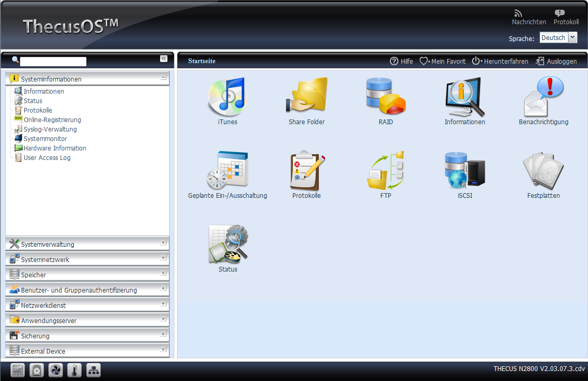Open the Status icon on the start page
The height and width of the screenshot is (381, 588).
click(x=228, y=244)
